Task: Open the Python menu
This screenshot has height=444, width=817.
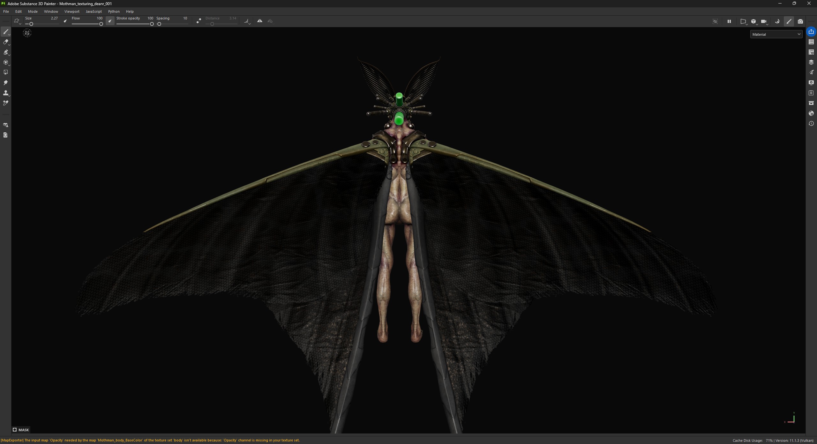Action: click(114, 11)
